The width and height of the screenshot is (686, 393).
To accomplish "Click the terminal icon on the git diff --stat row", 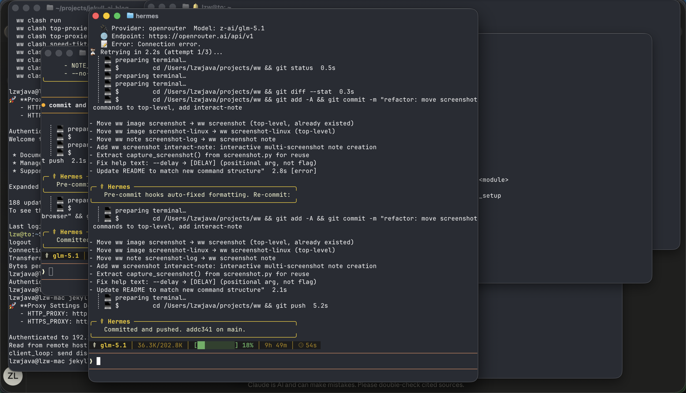I will (x=108, y=91).
